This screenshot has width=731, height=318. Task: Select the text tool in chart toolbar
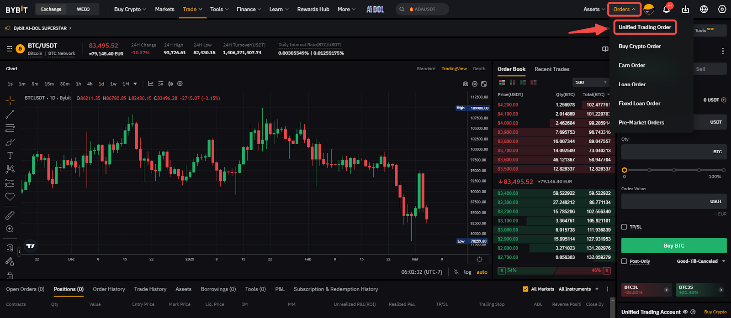click(x=10, y=156)
